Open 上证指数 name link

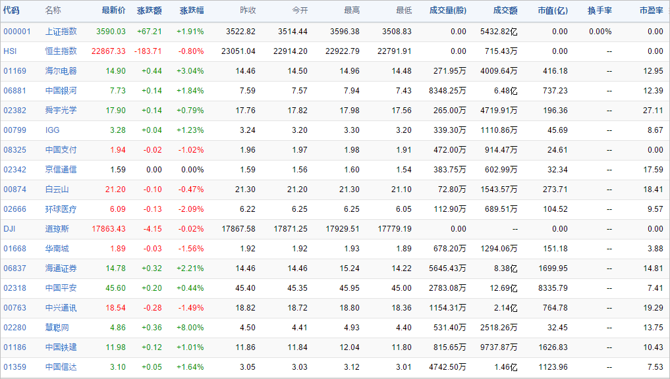[61, 31]
